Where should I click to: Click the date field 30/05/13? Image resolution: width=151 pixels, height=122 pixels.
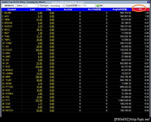click(x=9, y=6)
